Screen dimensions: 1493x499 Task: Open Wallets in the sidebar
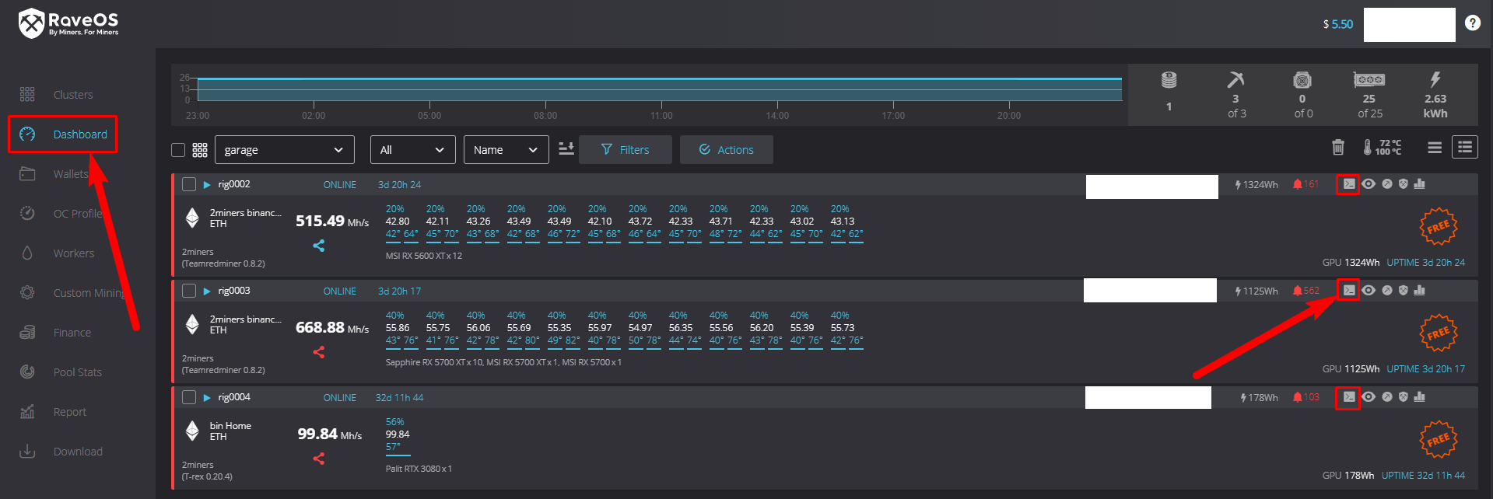coord(70,174)
